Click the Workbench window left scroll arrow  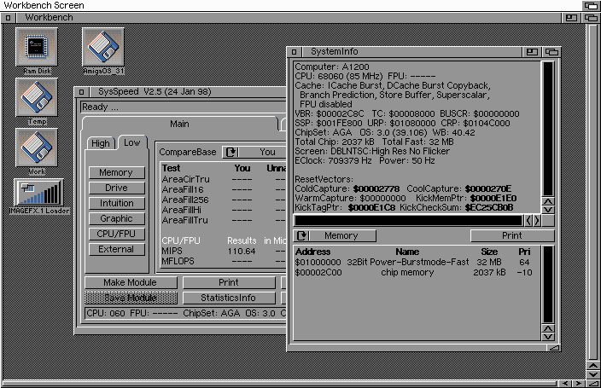[564, 384]
